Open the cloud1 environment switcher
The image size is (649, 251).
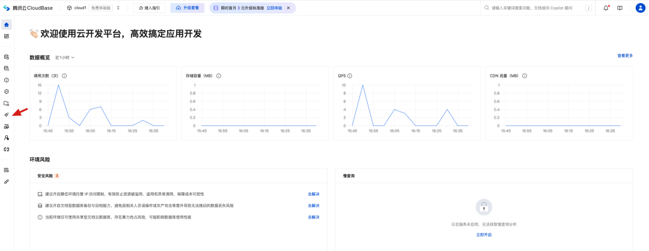click(94, 8)
